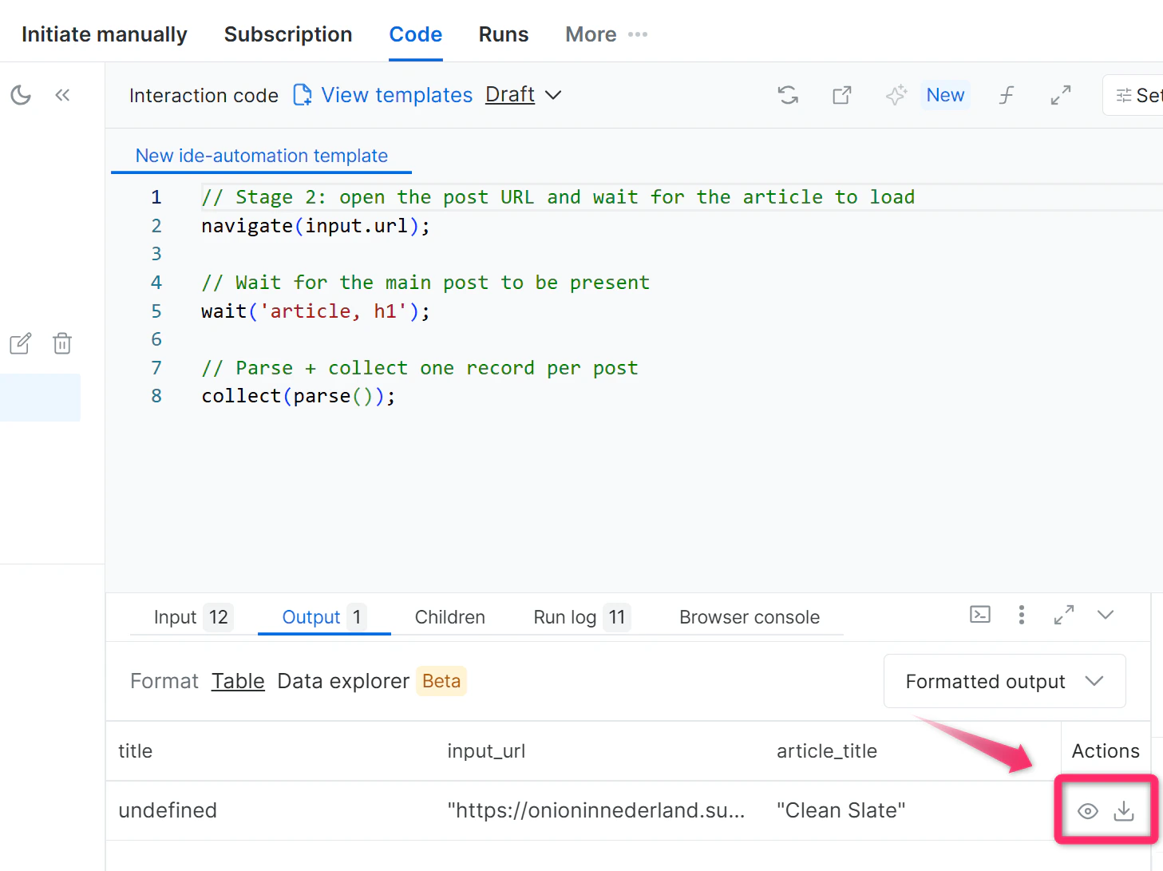
Task: Click the New badge button
Action: 945,95
